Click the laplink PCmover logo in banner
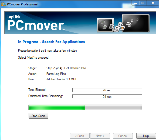 36,23
